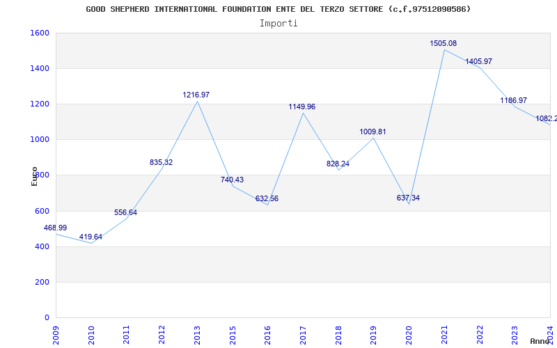Click the 1505.08 data label
This screenshot has height=348, width=557.
coord(443,43)
